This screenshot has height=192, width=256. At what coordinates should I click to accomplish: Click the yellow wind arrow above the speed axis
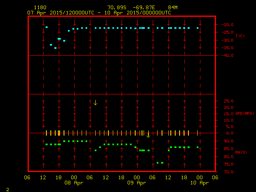point(95,102)
